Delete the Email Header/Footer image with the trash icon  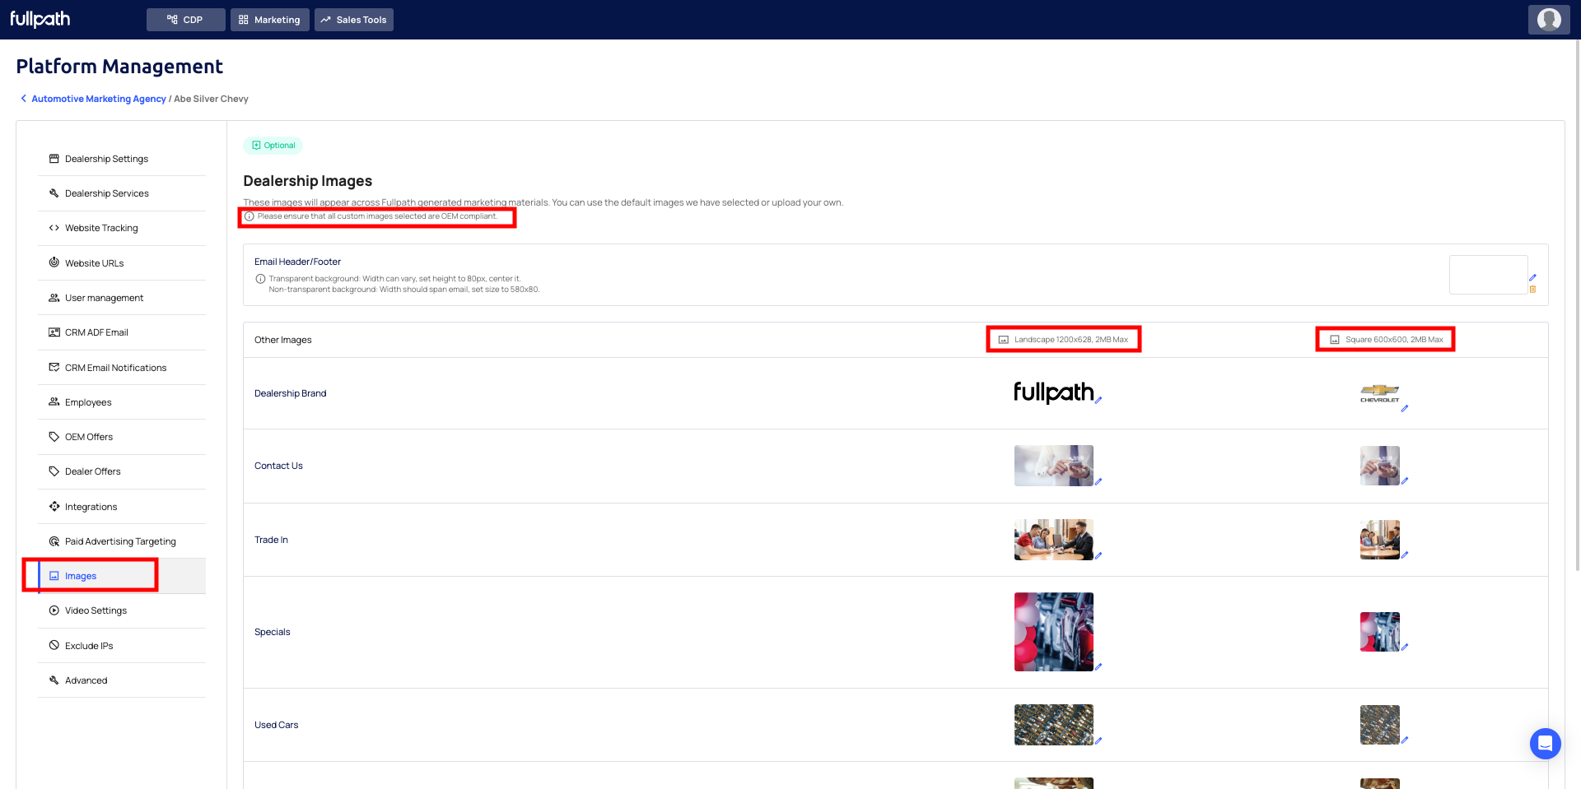pos(1532,290)
